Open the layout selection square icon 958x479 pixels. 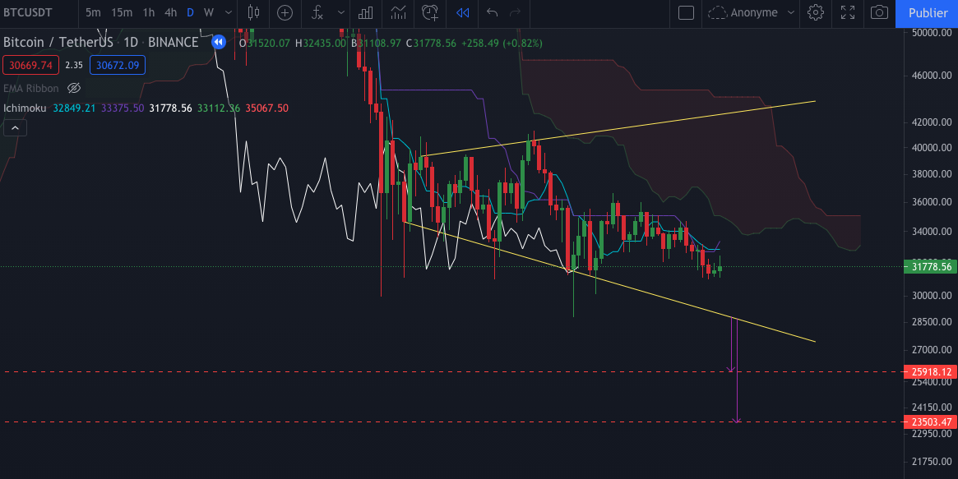[687, 13]
